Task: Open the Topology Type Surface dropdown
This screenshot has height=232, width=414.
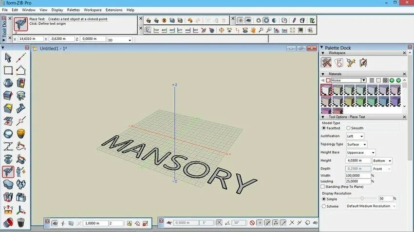Action: pyautogui.click(x=357, y=145)
